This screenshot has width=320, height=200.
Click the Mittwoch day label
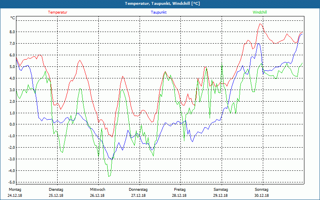[x=98, y=190]
